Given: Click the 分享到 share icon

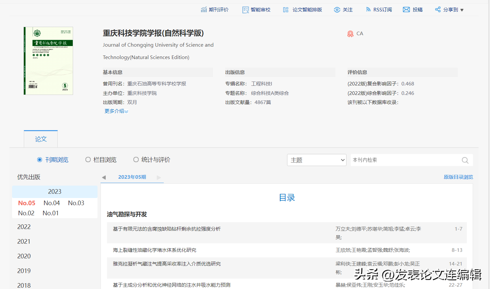Looking at the screenshot, I should [438, 10].
